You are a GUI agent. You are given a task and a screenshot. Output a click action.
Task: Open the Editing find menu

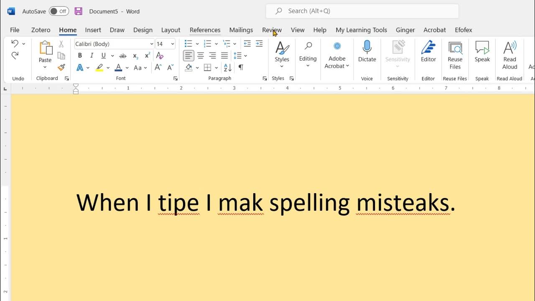click(x=308, y=55)
